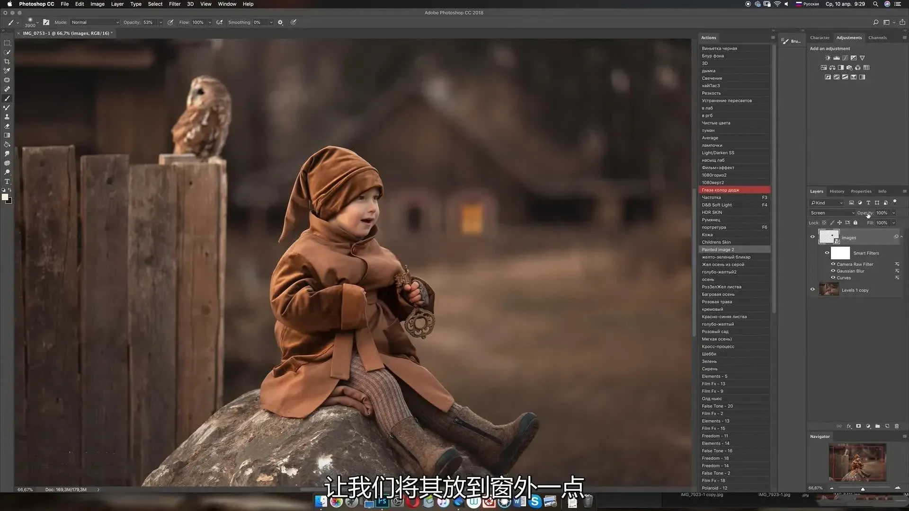Open the Filter menu
The width and height of the screenshot is (909, 511).
[175, 4]
